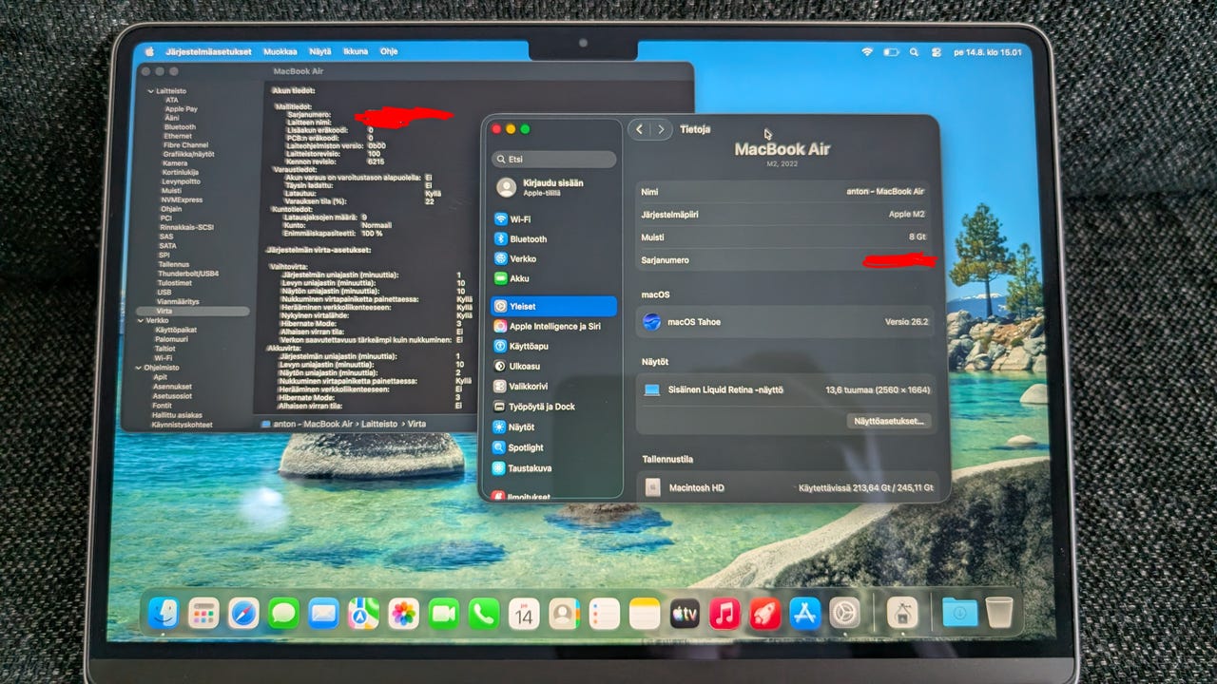Select Akku in the System Settings sidebar

coord(553,278)
